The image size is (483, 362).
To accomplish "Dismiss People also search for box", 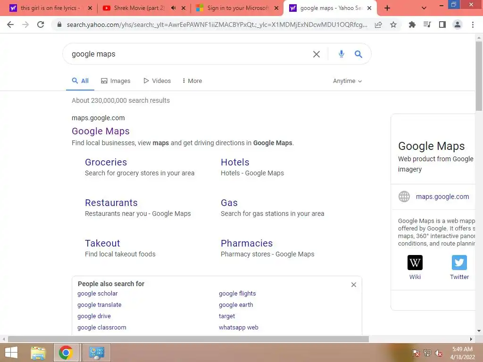I will click(x=354, y=285).
